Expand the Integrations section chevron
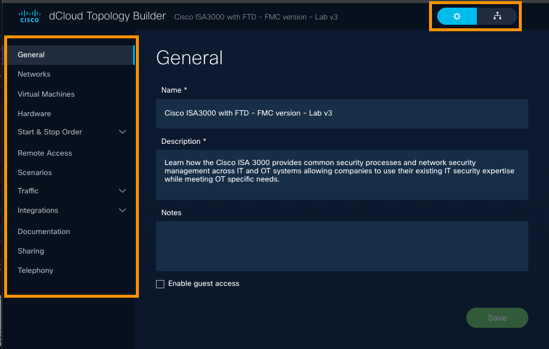 122,210
